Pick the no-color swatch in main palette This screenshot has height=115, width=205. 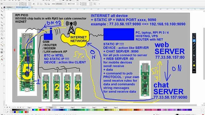coord(11,110)
